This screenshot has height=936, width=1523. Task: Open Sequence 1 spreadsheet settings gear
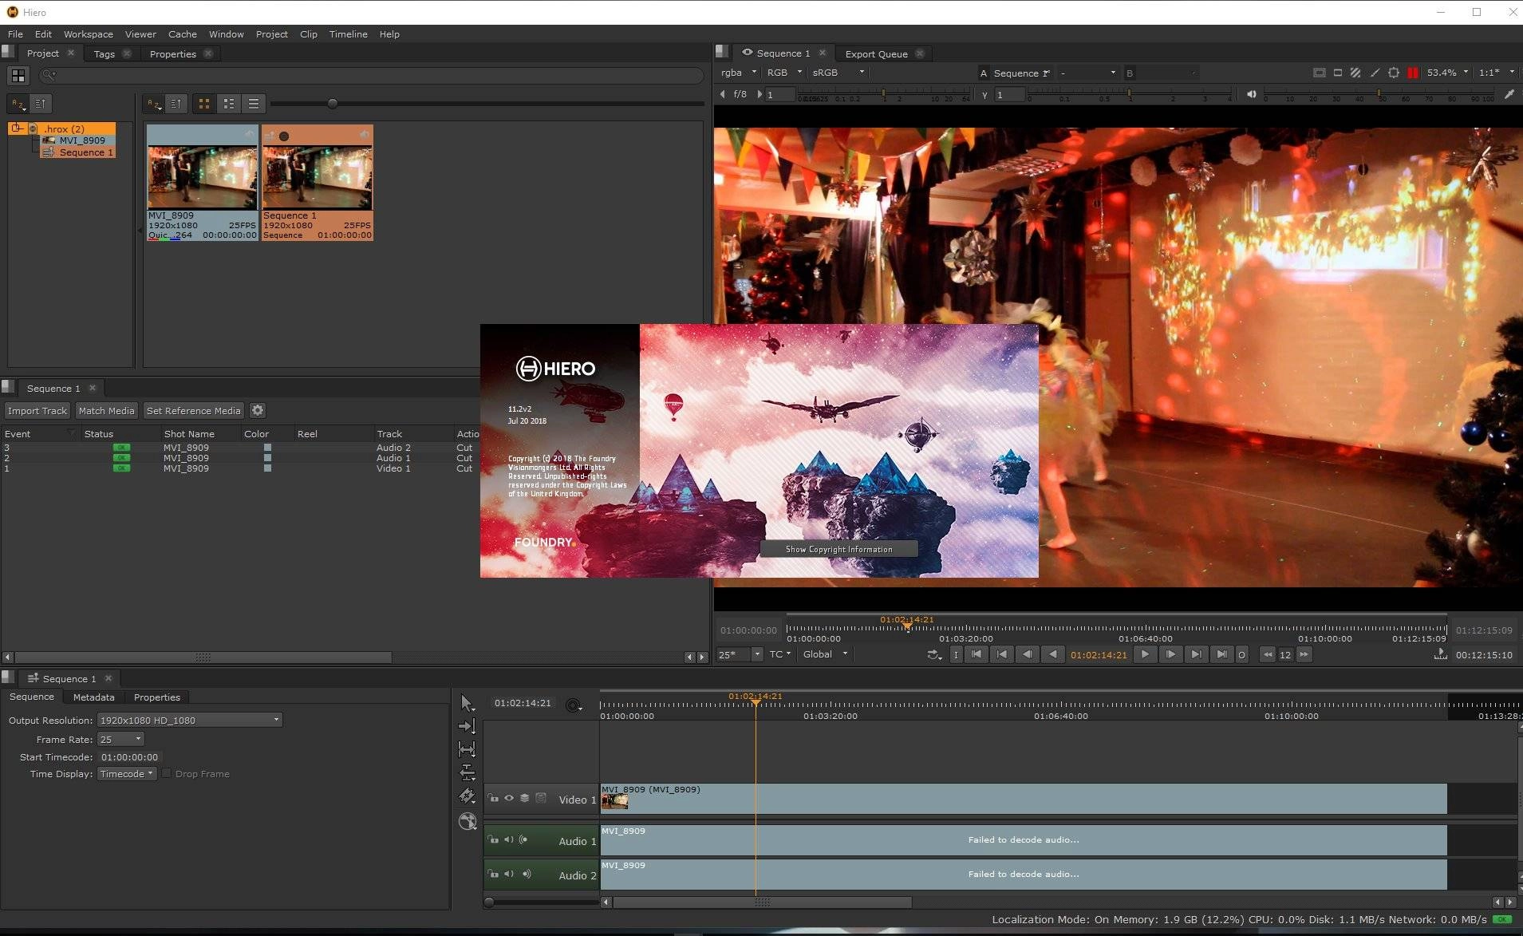pos(258,410)
